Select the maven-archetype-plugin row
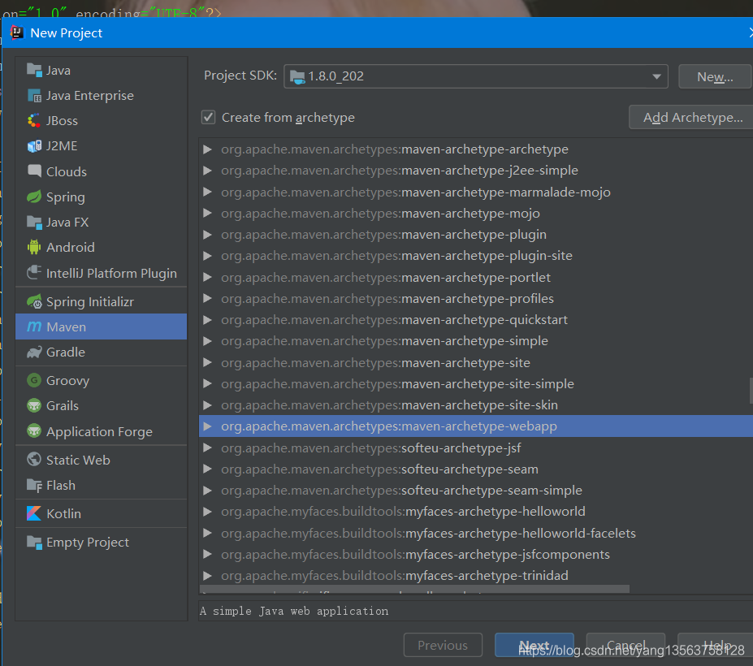753x666 pixels. tap(476, 235)
